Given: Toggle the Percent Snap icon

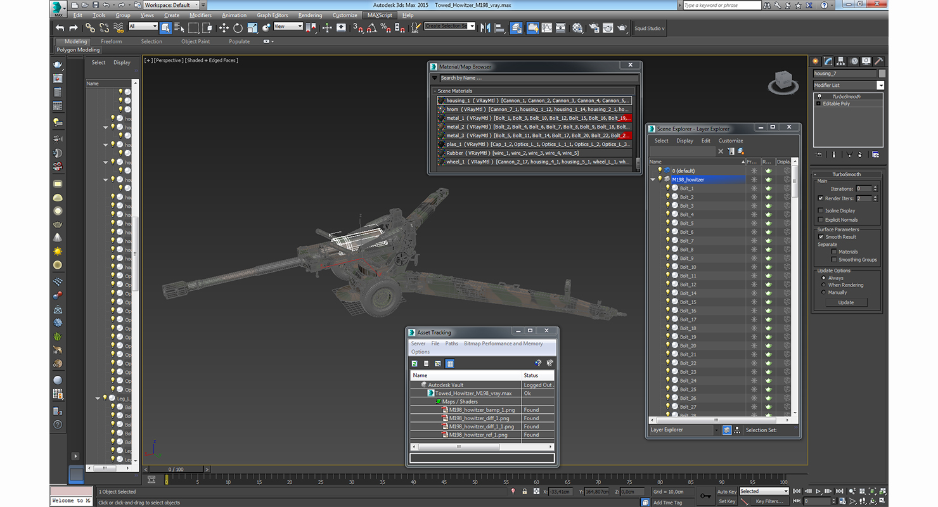Looking at the screenshot, I should point(386,28).
